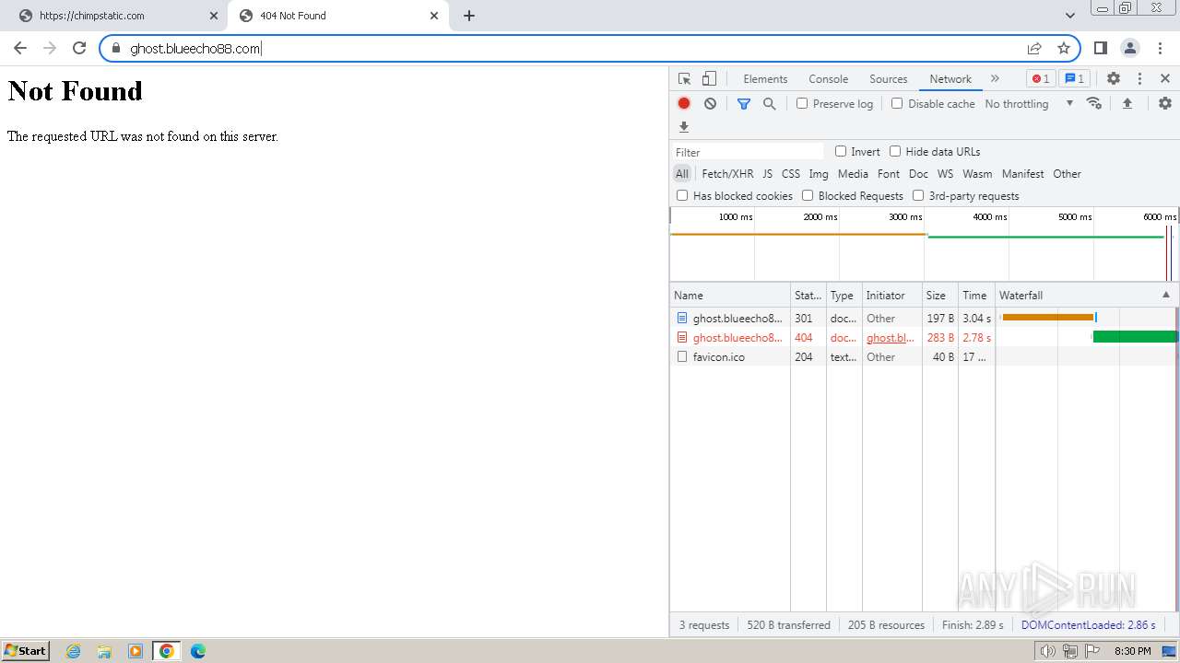Close the chimpstatic.com tab
Viewport: 1180px width, 663px height.
pyautogui.click(x=214, y=16)
